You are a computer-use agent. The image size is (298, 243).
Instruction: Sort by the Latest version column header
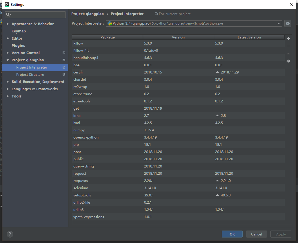tap(249, 37)
